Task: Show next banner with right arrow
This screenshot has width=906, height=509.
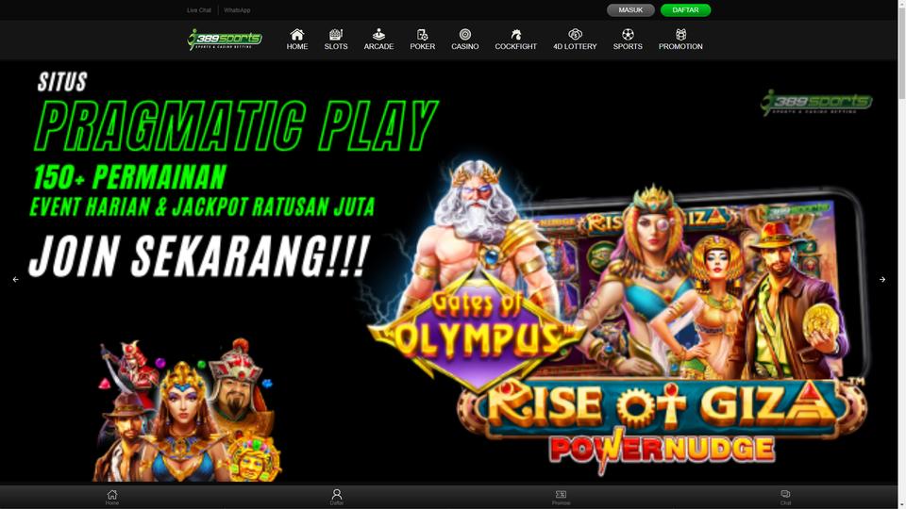Action: [882, 279]
